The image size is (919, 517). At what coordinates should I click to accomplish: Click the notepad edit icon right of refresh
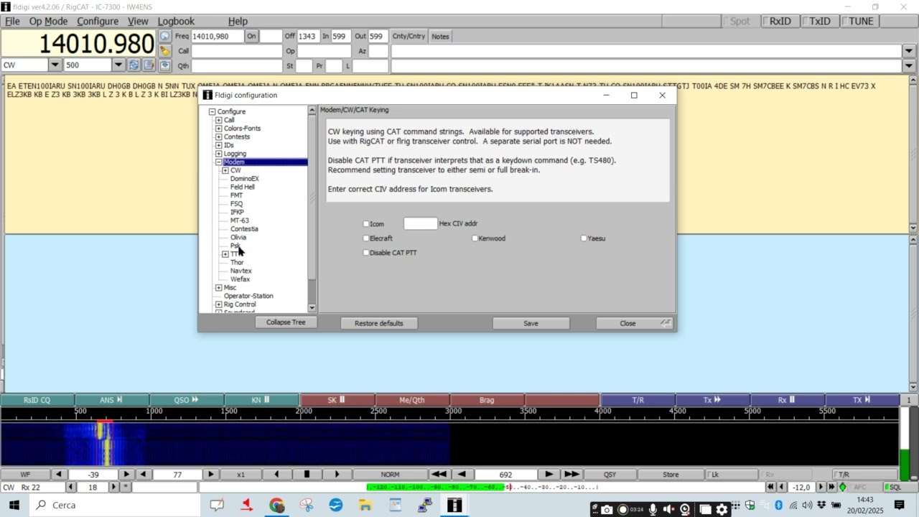[149, 65]
